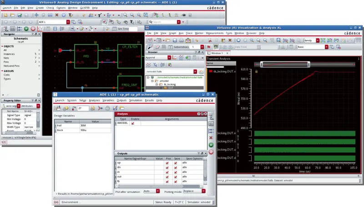The height and width of the screenshot is (207, 364).
Task: Click green Run Simulation icon in schematic toolbar
Action: (x=26, y=29)
